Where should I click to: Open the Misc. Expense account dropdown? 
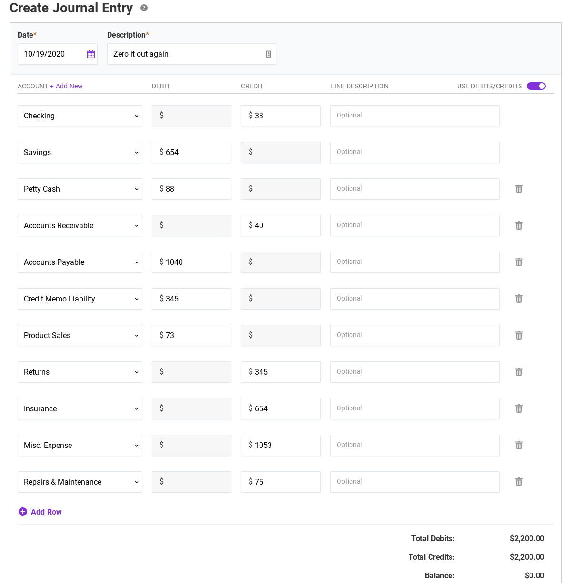point(80,446)
